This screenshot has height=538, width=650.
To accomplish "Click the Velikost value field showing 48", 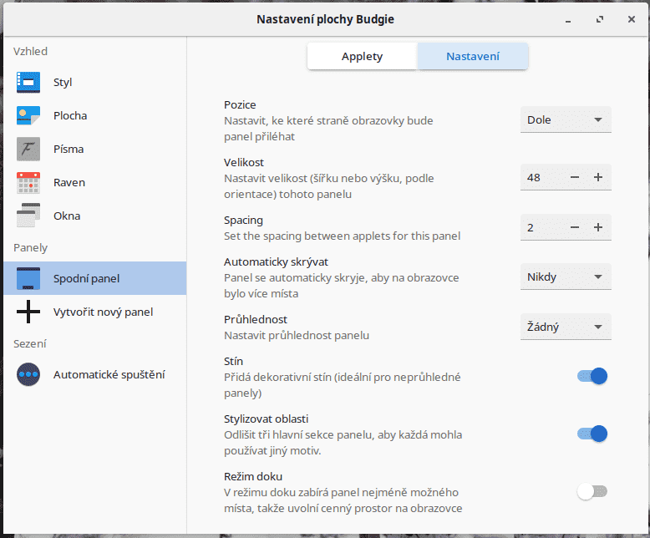I will [x=541, y=177].
